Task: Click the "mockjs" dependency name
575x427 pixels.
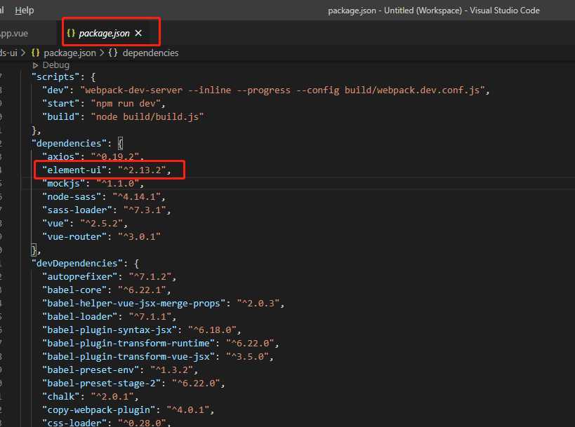Action: point(63,183)
